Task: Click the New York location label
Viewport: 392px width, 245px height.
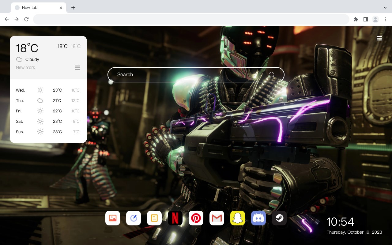Action: 25,67
